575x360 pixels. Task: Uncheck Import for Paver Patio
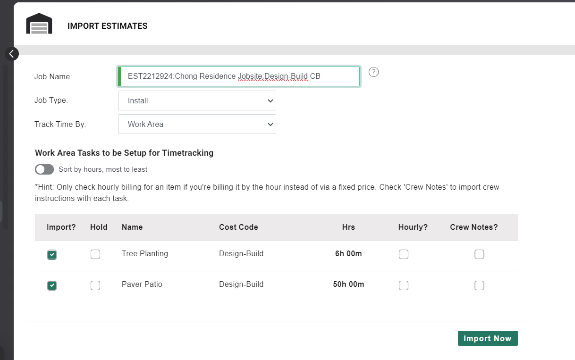pyautogui.click(x=52, y=285)
